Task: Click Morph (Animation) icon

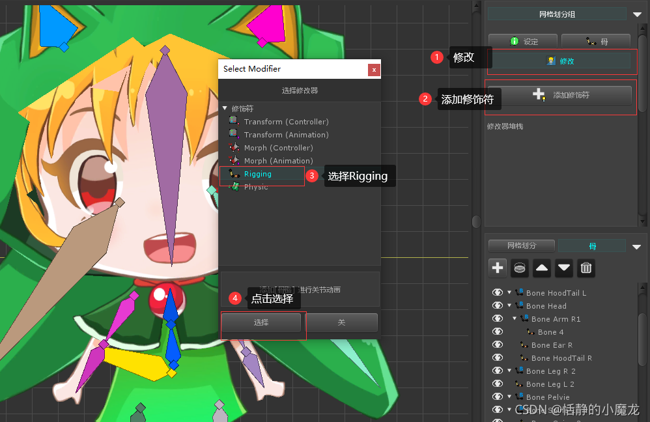Action: 234,160
